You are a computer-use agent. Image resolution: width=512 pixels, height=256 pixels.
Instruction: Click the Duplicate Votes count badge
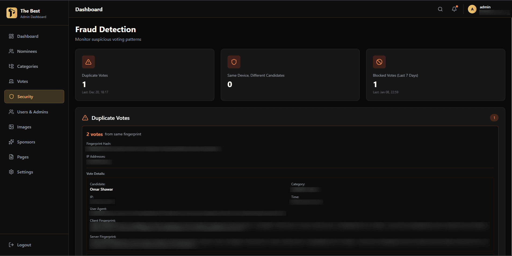[494, 118]
